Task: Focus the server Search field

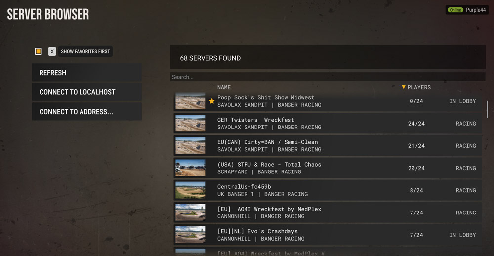Action: pyautogui.click(x=328, y=77)
